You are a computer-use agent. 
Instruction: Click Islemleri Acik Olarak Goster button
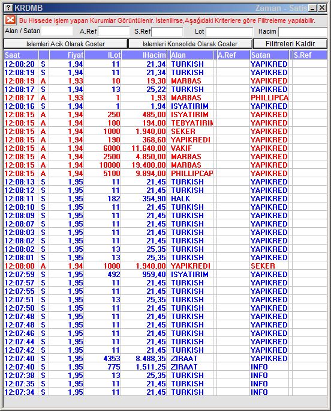65,44
